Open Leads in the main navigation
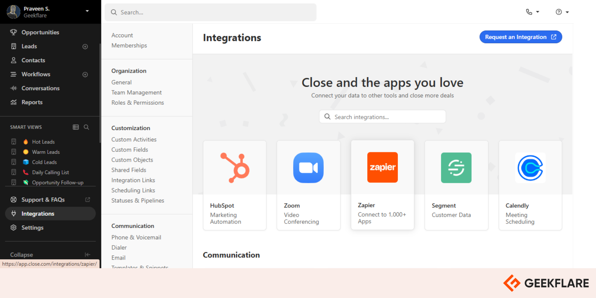This screenshot has width=596, height=298. [x=29, y=46]
